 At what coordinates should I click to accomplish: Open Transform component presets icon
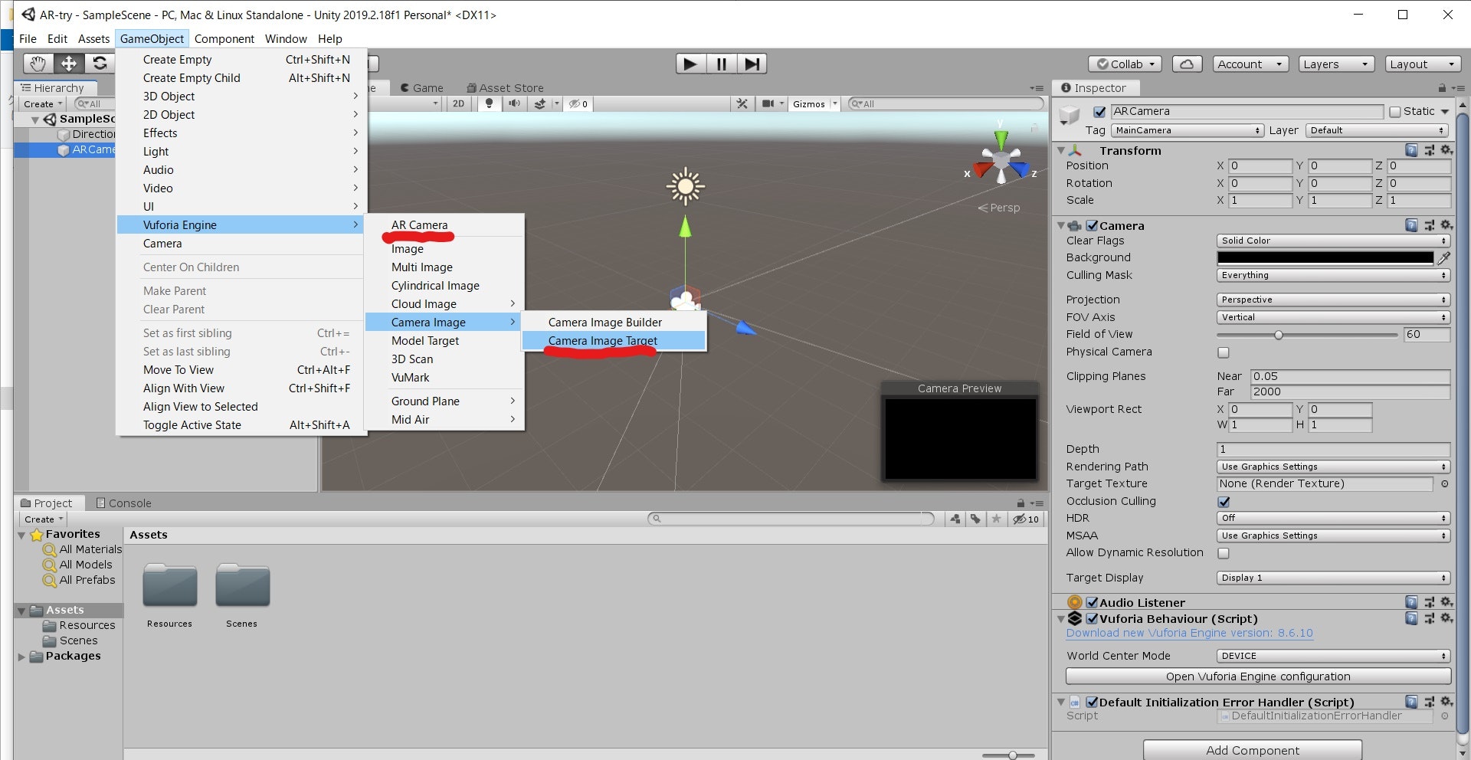1429,150
